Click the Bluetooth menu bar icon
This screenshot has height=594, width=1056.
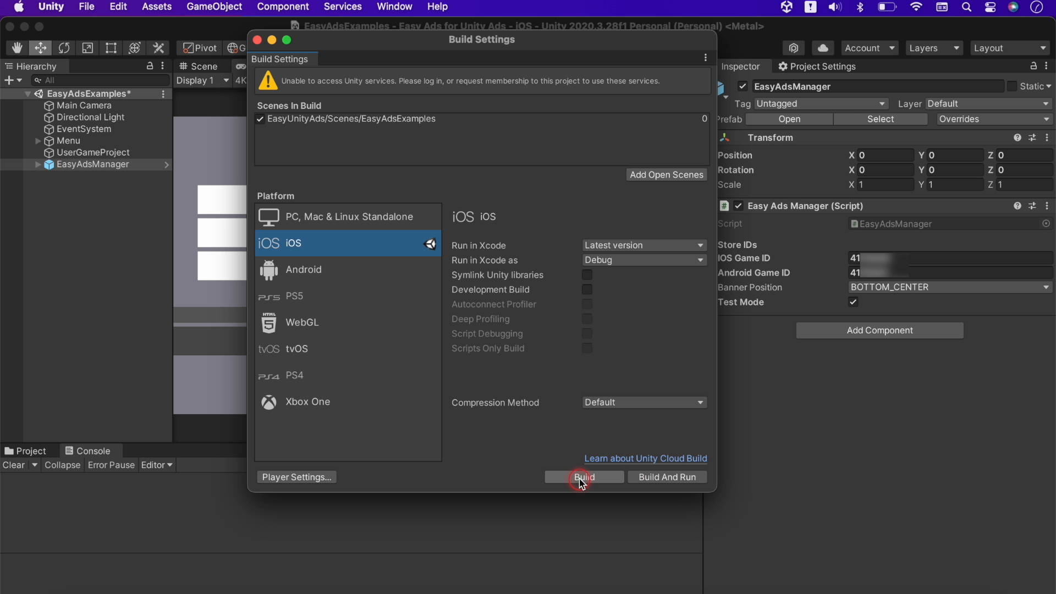[x=861, y=7]
